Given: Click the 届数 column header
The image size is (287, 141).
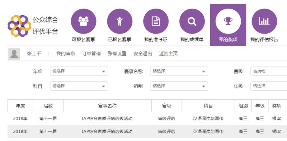Looking at the screenshot, I should pos(48,106).
